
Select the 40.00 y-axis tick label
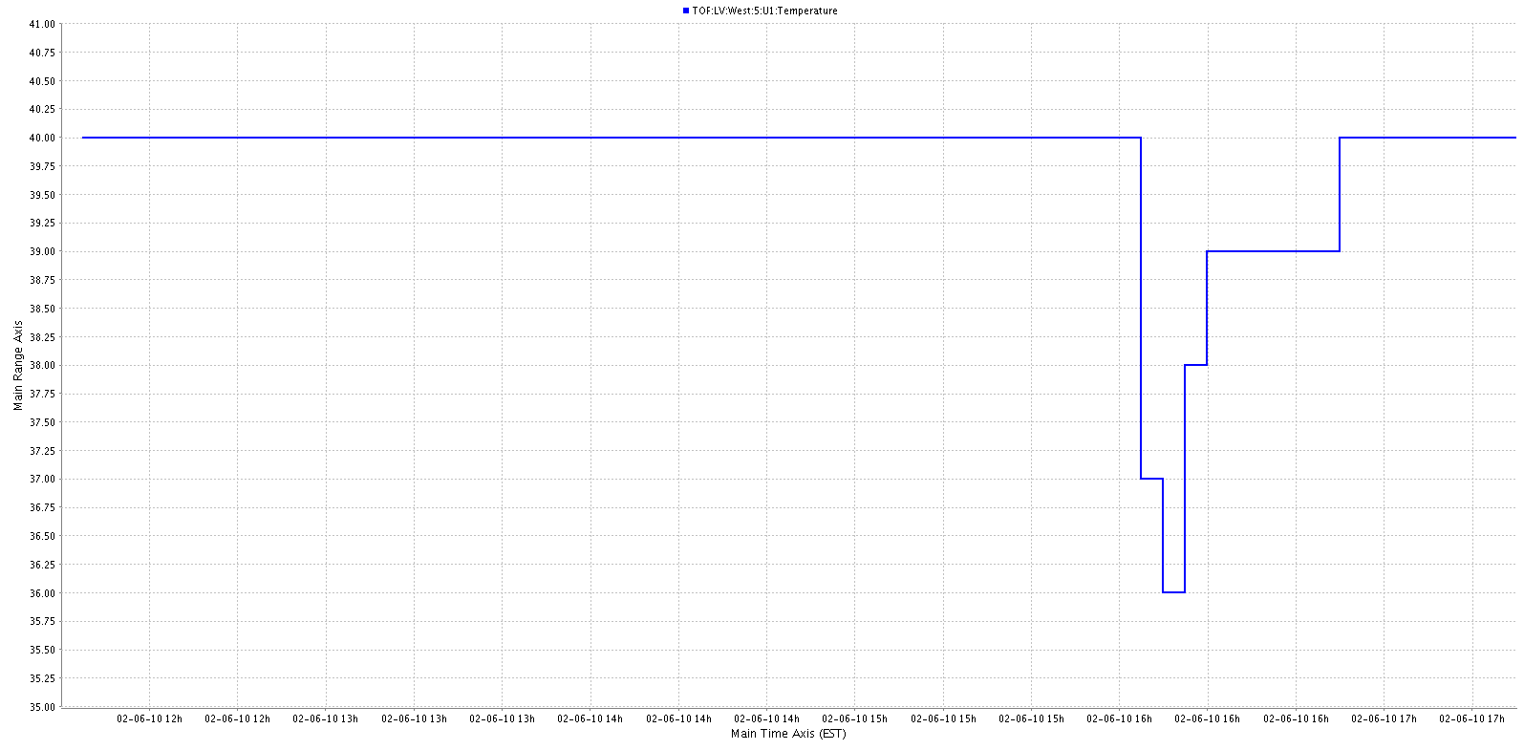click(42, 138)
